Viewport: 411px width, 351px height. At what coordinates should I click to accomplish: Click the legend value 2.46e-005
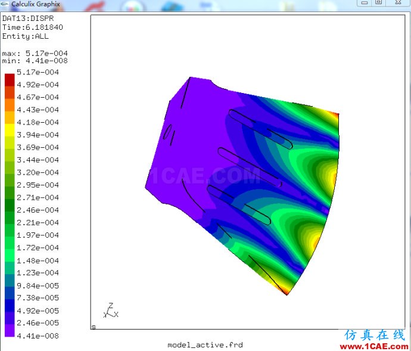click(38, 323)
